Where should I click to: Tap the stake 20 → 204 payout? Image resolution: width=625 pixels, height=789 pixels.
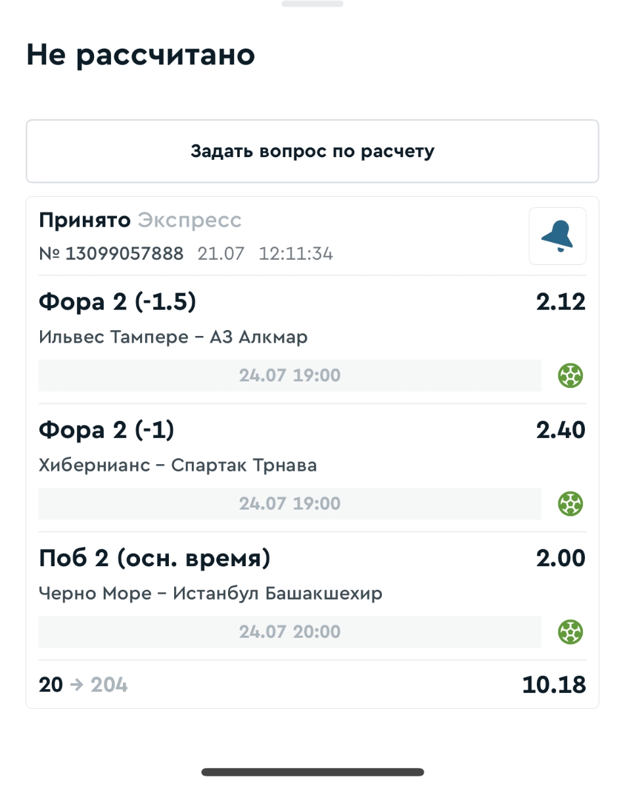pos(83,685)
